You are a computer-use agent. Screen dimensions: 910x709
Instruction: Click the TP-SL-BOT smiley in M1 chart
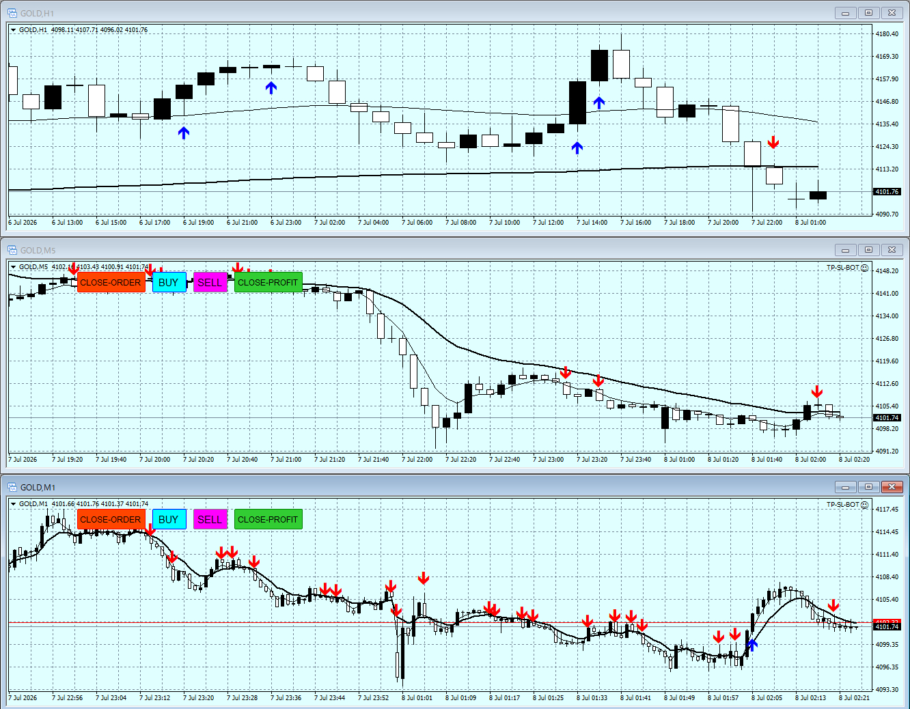pyautogui.click(x=865, y=505)
